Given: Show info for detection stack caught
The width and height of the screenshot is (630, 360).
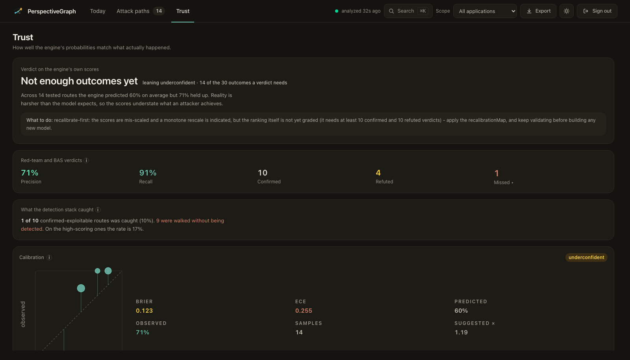Looking at the screenshot, I should click(98, 210).
